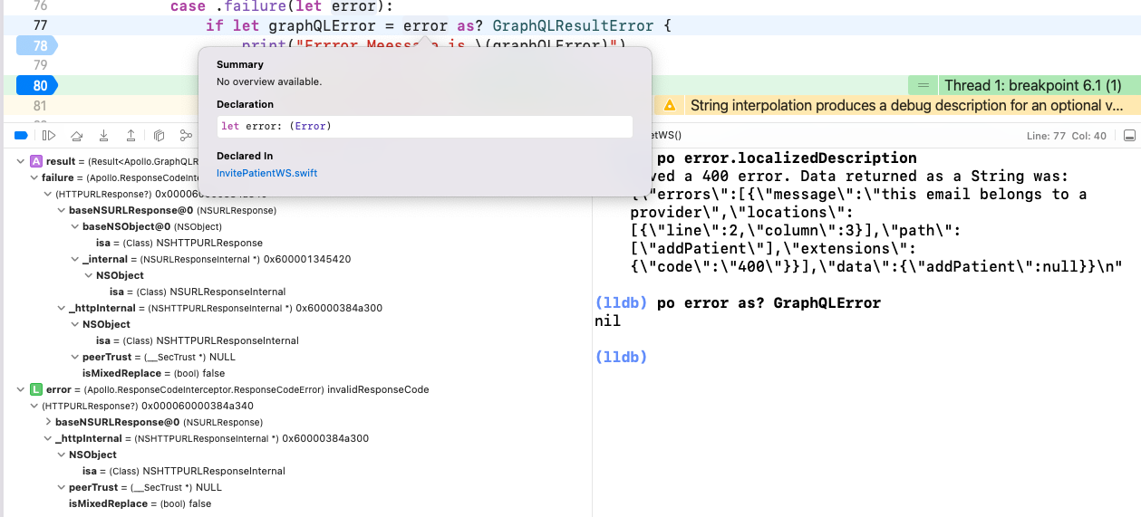This screenshot has width=1141, height=517.
Task: Expand the collapsed baseNSURLResponse@0 row under error
Action: coord(48,422)
